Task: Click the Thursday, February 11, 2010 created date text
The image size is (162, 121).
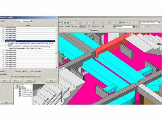Action: pos(28,72)
